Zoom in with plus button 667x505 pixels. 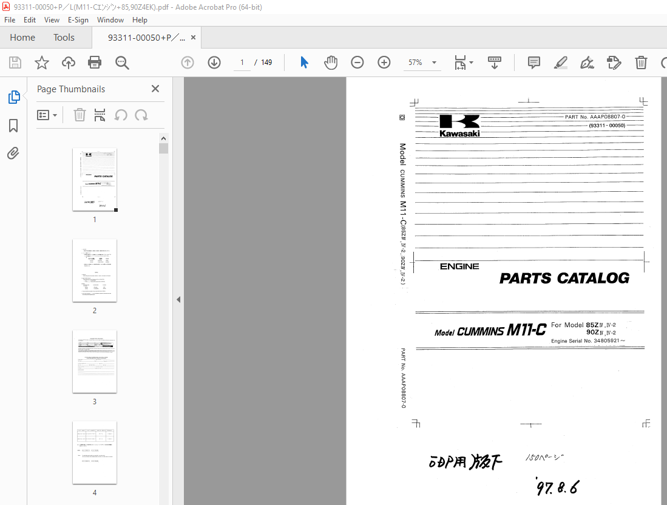(384, 63)
